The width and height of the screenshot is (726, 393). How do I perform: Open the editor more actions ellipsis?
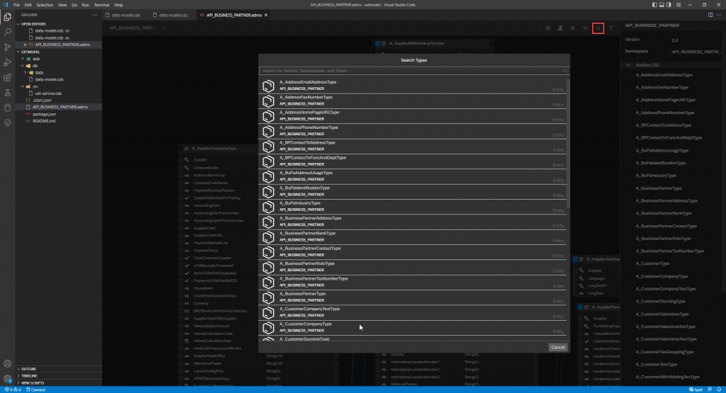pyautogui.click(x=719, y=15)
